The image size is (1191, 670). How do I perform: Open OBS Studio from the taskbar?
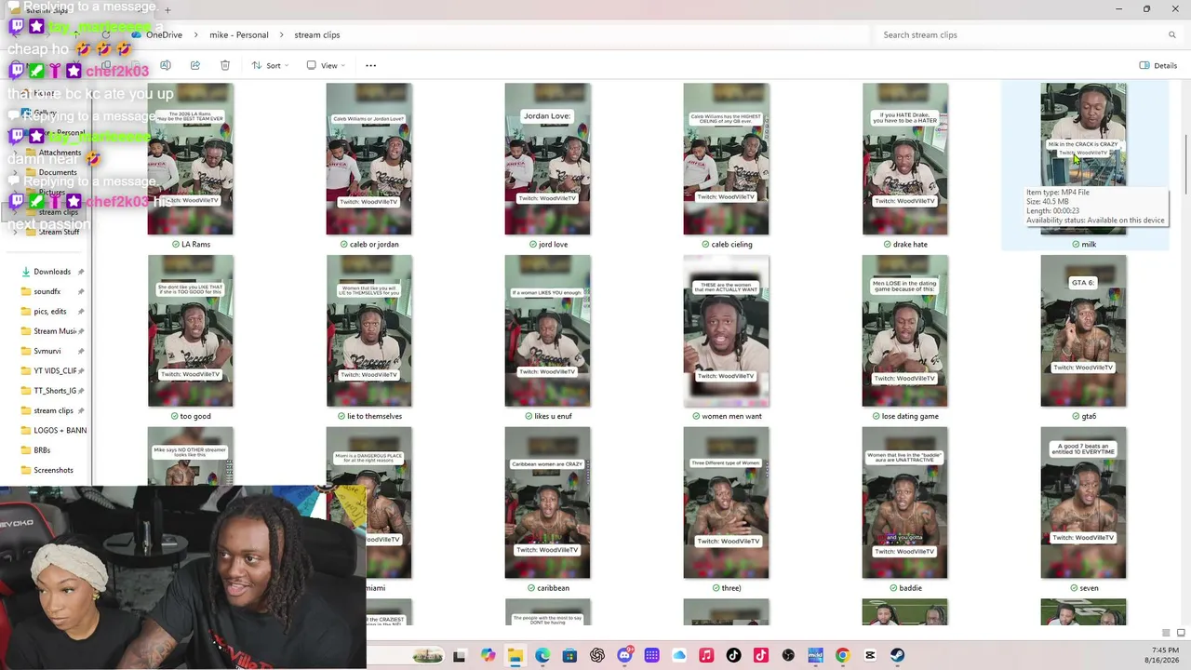(x=788, y=655)
